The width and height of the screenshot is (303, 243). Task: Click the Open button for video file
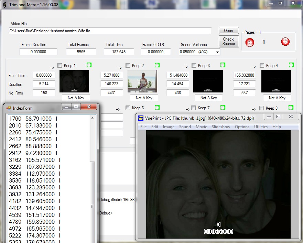(x=228, y=31)
